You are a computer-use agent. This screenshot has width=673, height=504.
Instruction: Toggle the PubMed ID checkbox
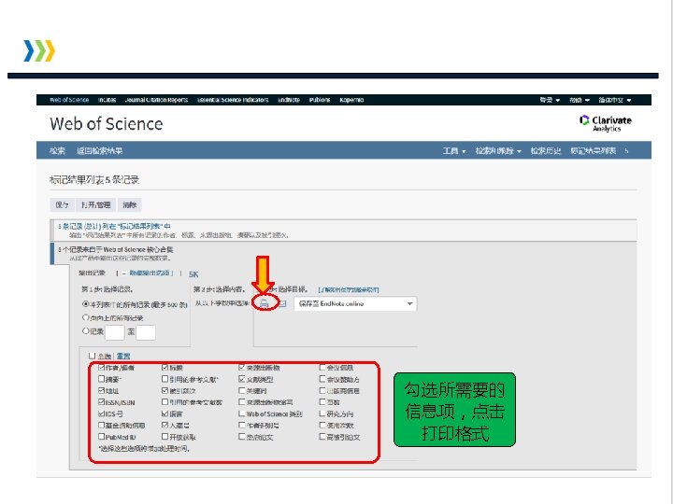[x=101, y=437]
